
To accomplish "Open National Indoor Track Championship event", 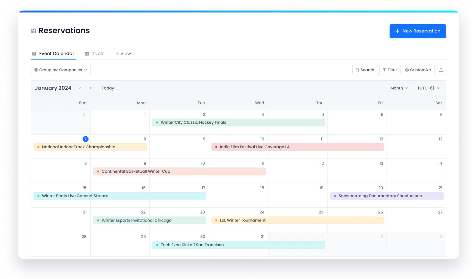I will (90, 147).
